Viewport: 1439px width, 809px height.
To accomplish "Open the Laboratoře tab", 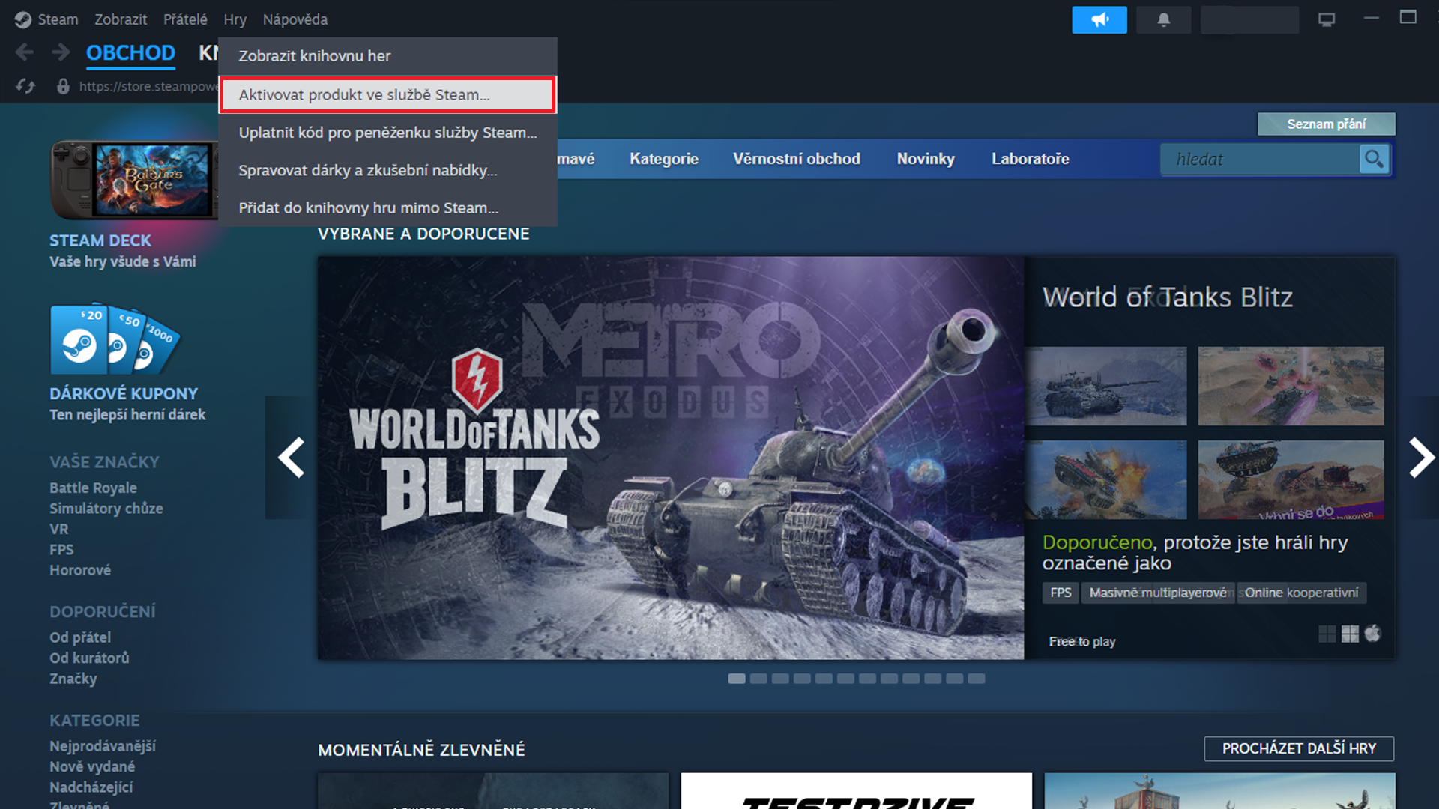I will pos(1031,159).
